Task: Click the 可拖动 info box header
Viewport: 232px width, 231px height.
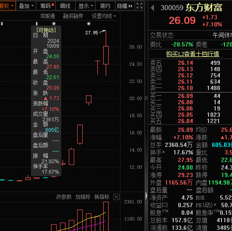Action: [46, 30]
